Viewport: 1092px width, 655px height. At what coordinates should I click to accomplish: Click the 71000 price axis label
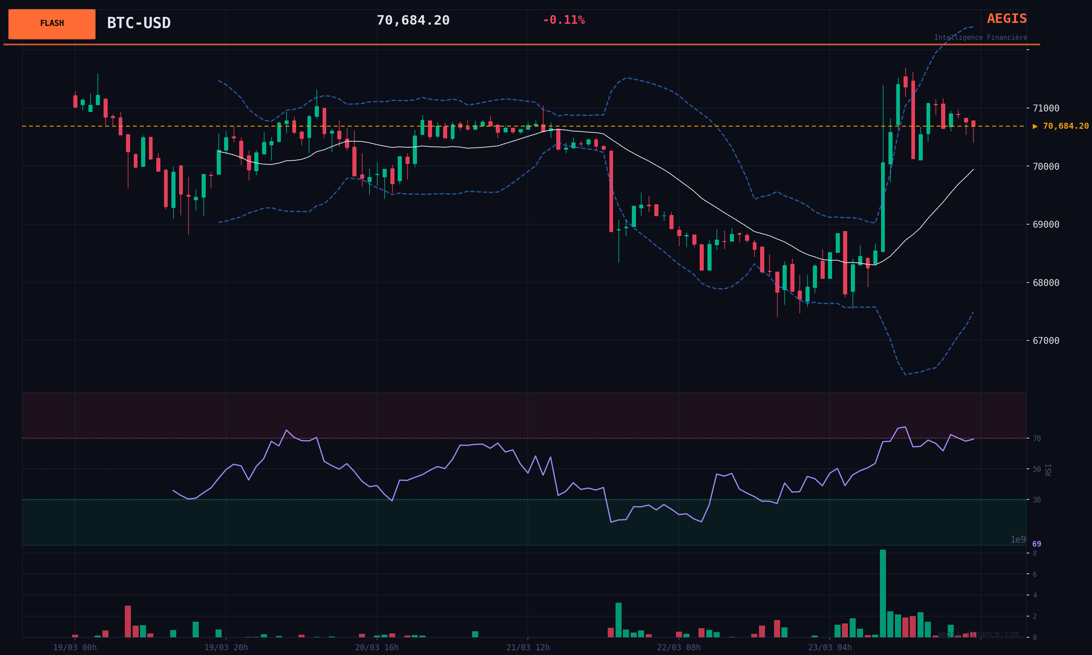pos(1046,108)
